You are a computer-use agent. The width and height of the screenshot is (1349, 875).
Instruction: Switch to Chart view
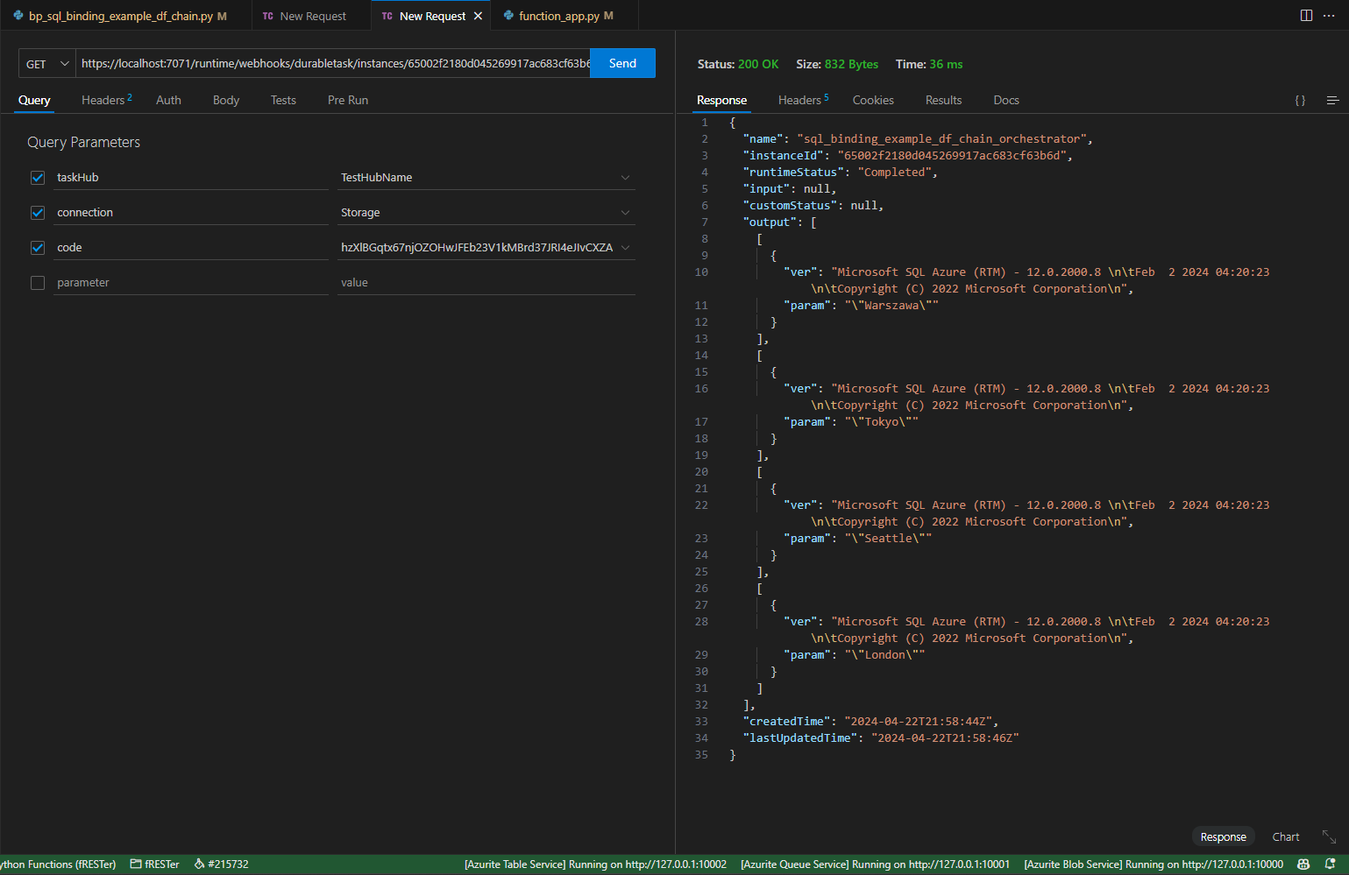(x=1285, y=836)
